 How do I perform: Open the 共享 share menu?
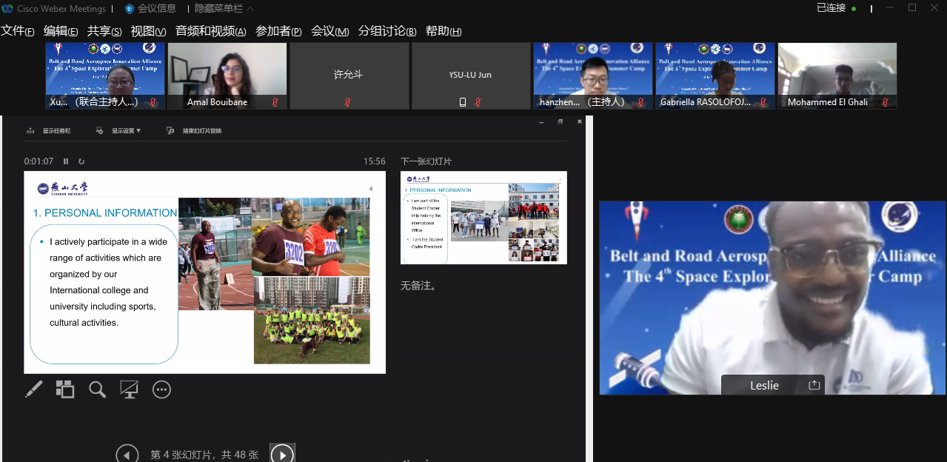pyautogui.click(x=104, y=31)
